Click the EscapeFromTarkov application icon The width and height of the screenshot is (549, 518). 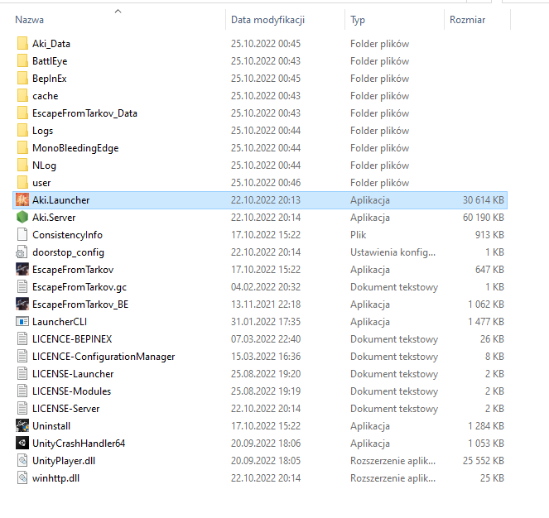point(22,270)
